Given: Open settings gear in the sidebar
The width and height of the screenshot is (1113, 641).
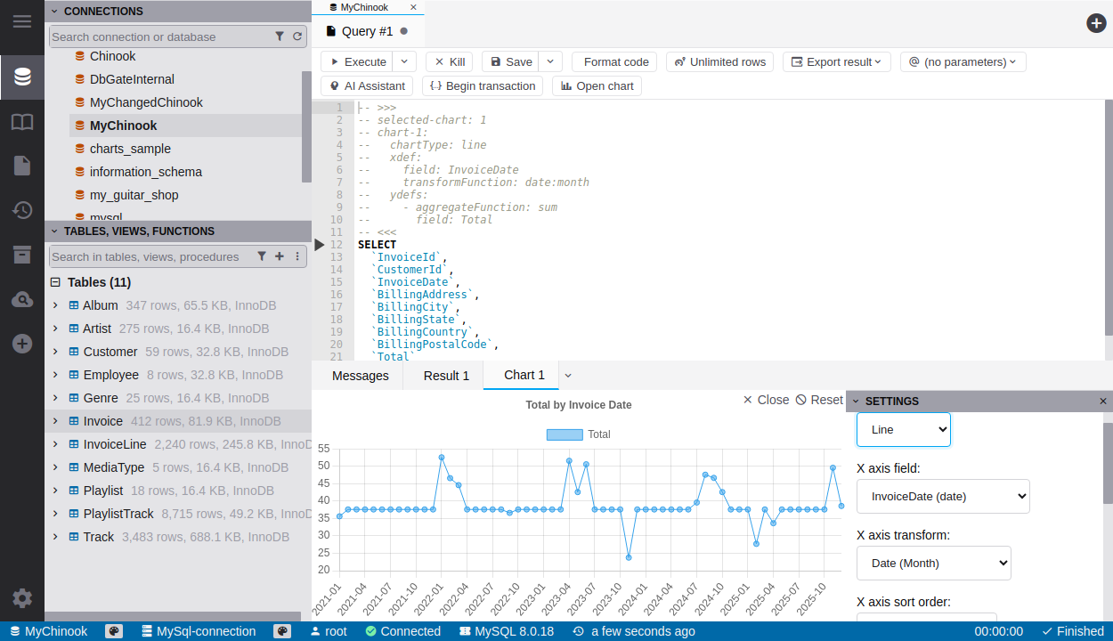Looking at the screenshot, I should (x=22, y=598).
